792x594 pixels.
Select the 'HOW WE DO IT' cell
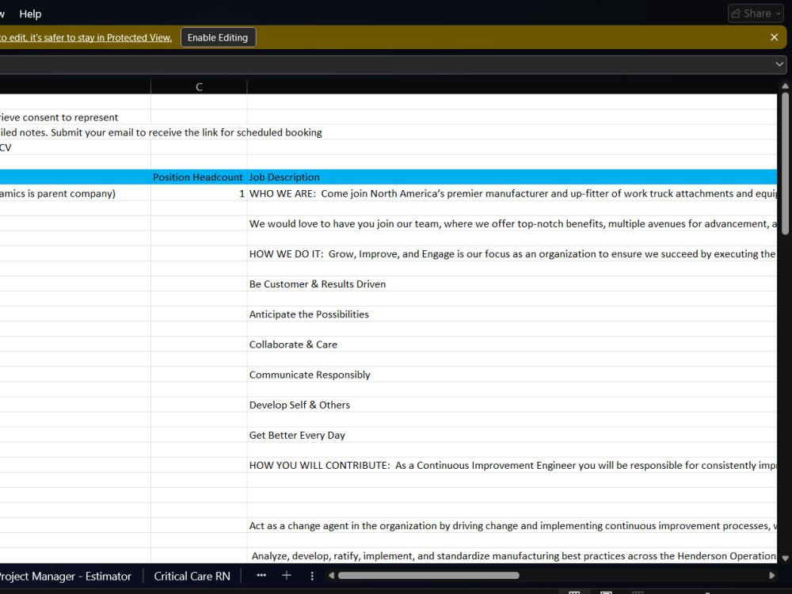coord(512,254)
